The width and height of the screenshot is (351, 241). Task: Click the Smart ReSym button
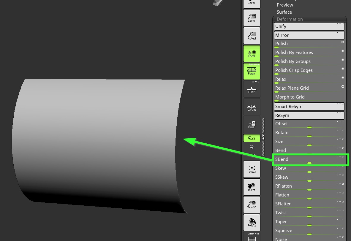(309, 107)
